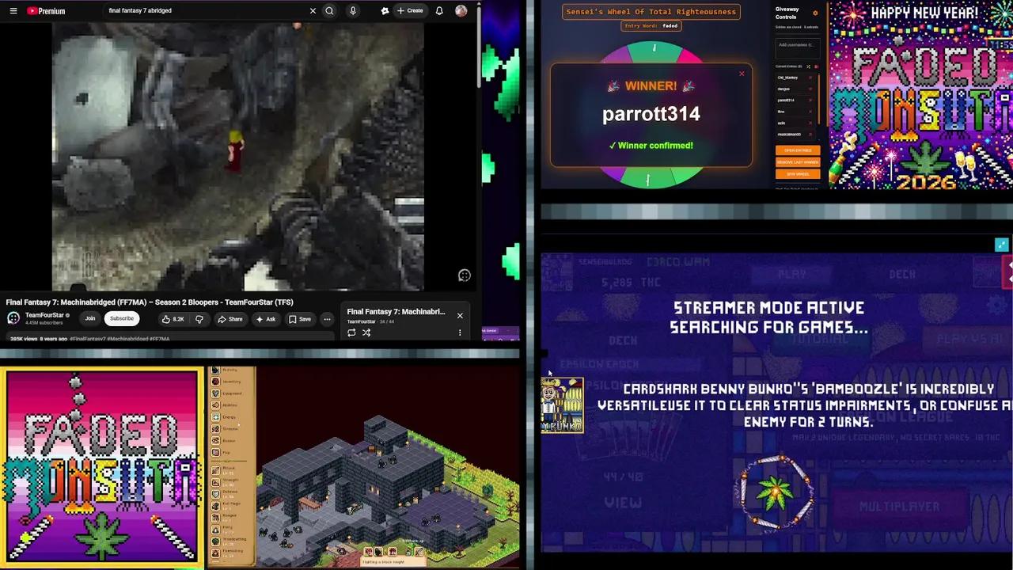Toggle the teal expand button above game panel

coord(1001,245)
